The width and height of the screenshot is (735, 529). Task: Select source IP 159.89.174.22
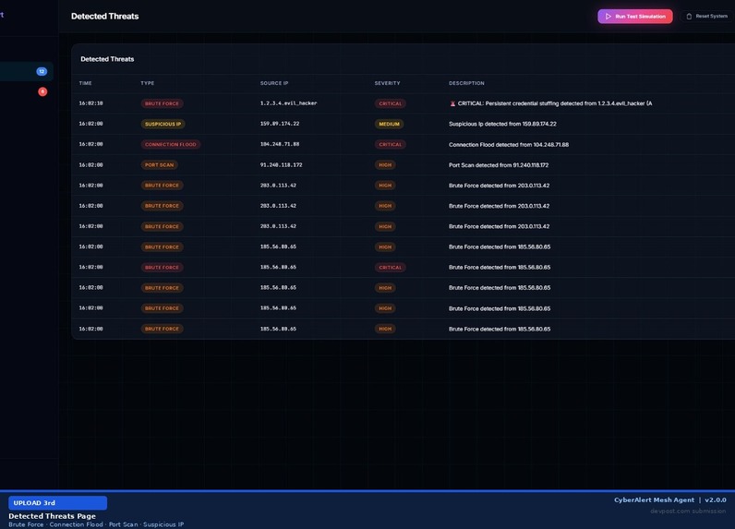click(x=280, y=124)
